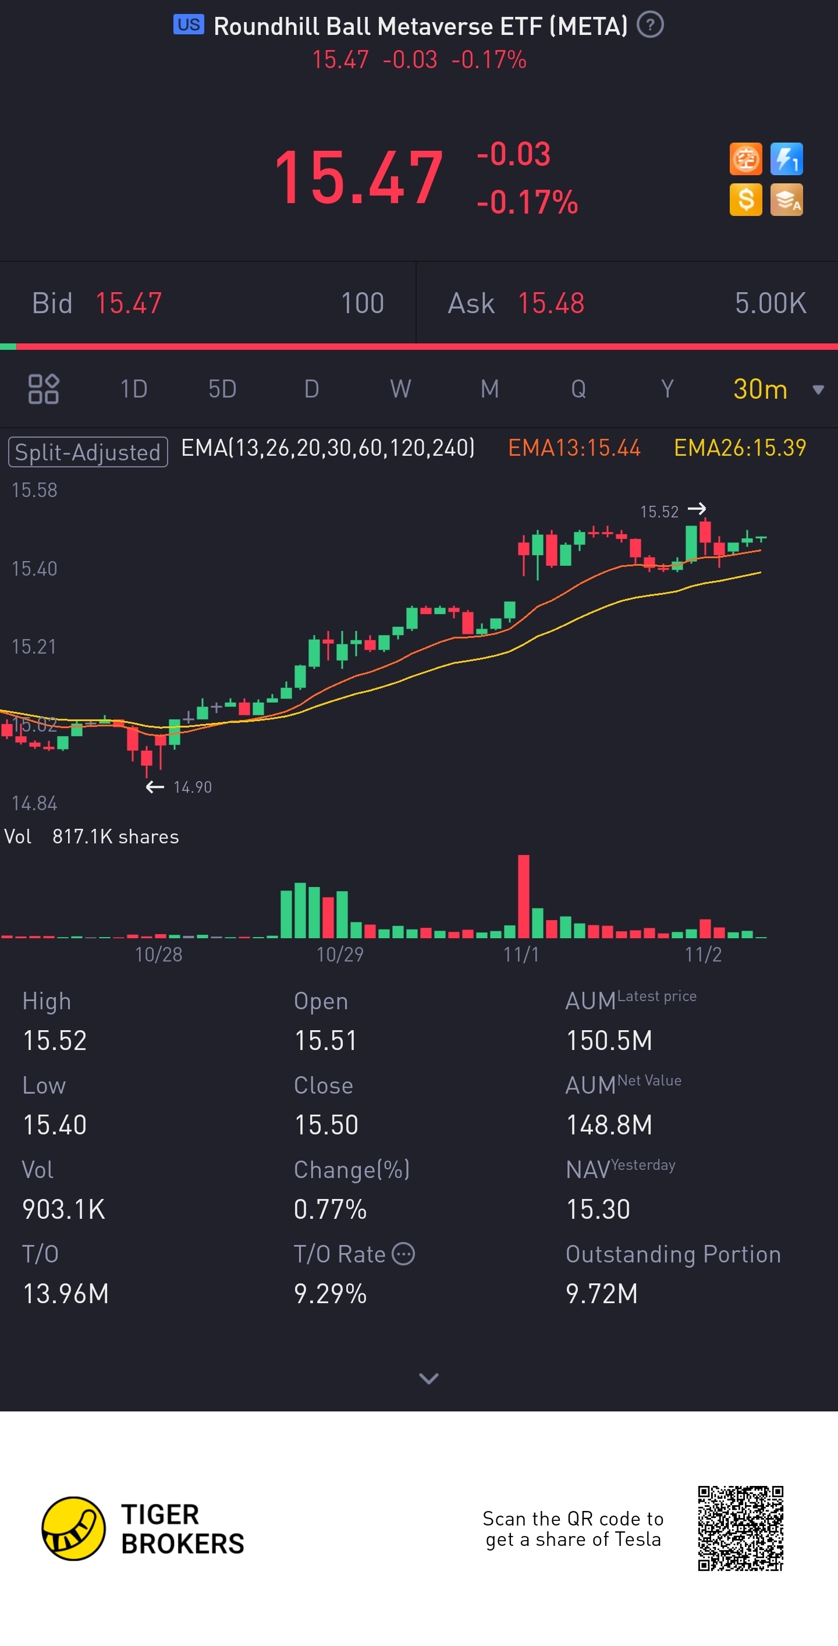Open the chart layout grid icon
Image resolution: width=838 pixels, height=1646 pixels.
44,388
